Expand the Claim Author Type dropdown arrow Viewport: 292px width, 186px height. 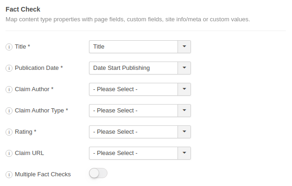(x=184, y=111)
